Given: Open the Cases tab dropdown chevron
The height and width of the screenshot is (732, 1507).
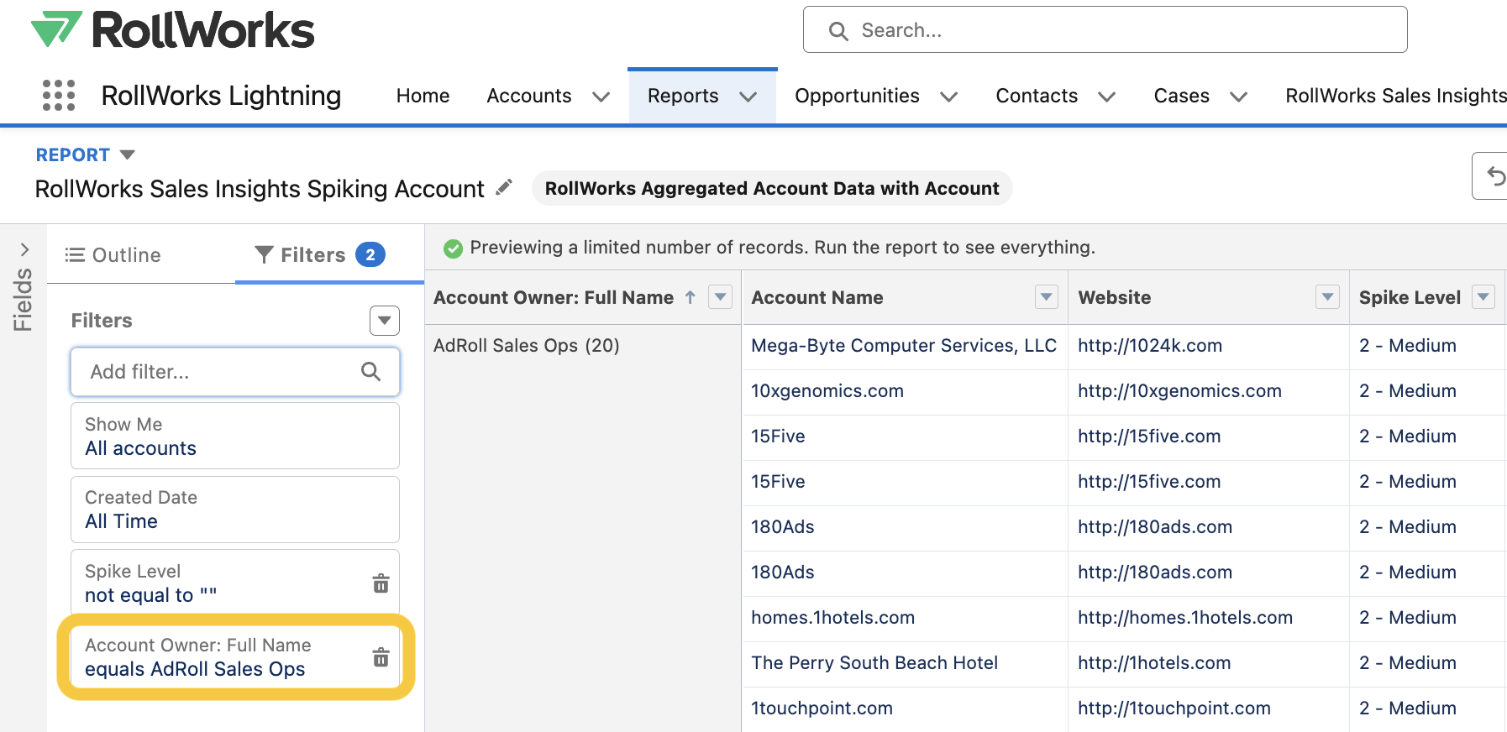Looking at the screenshot, I should tap(1238, 97).
